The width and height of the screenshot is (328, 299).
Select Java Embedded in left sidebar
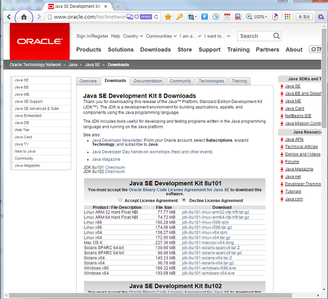point(41,116)
